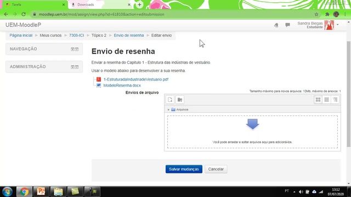Click the create folder icon in file picker
Screen dimensions: 351x197
(x=180, y=100)
